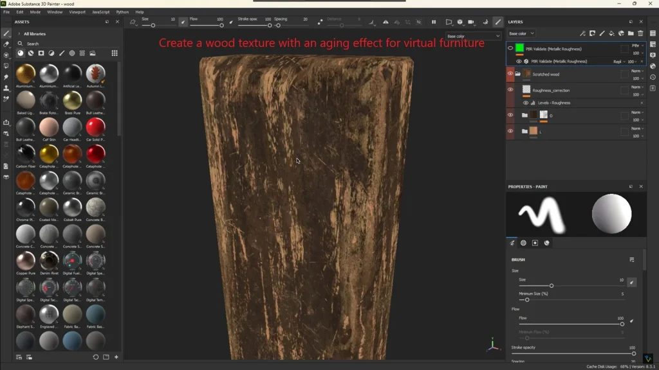Refresh the assets with the reload icon

(x=96, y=357)
